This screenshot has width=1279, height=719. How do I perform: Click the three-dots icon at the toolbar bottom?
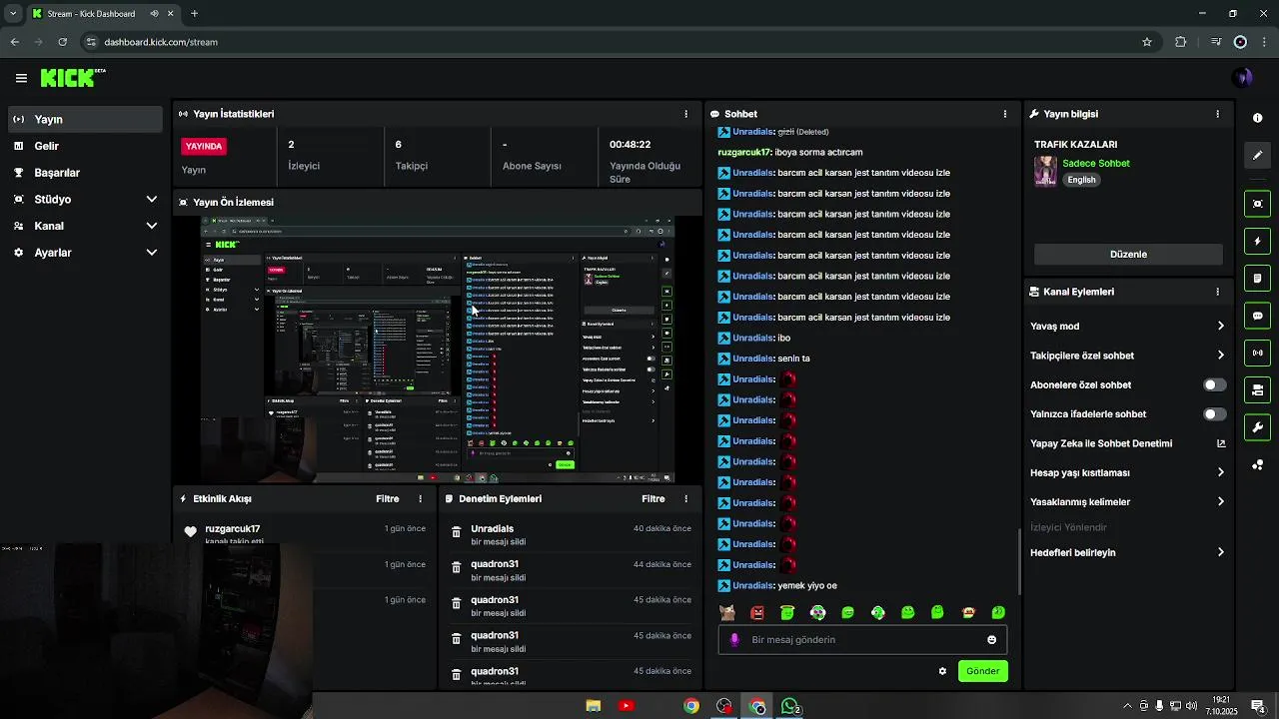[x=1257, y=465]
